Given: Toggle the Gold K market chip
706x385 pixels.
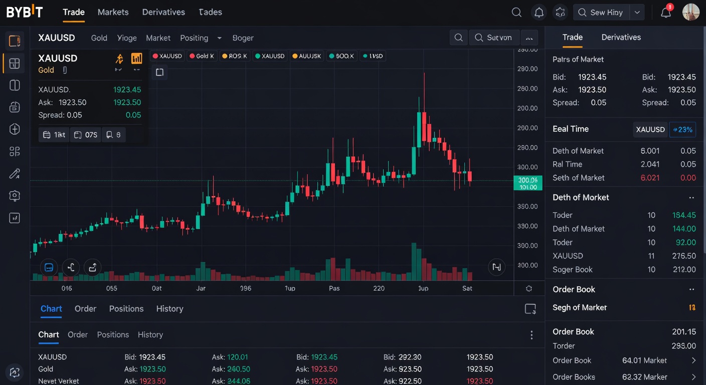Looking at the screenshot, I should coord(202,56).
